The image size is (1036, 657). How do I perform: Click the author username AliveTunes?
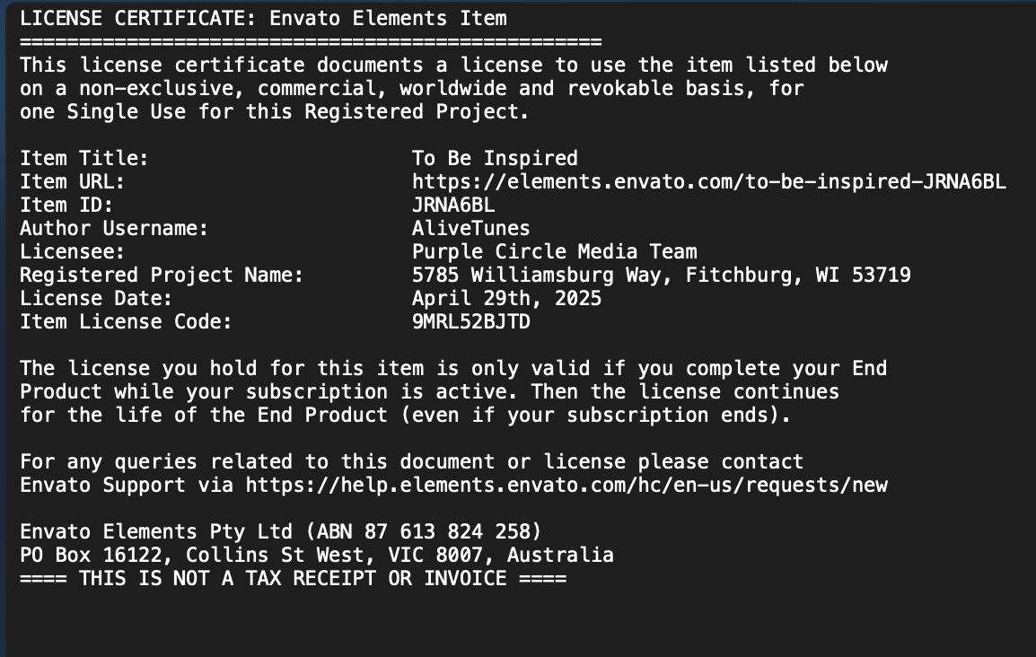470,229
